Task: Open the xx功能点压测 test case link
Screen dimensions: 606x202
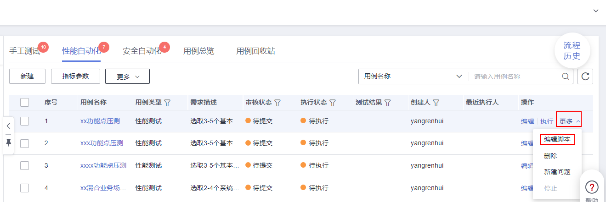Action: tap(100, 121)
